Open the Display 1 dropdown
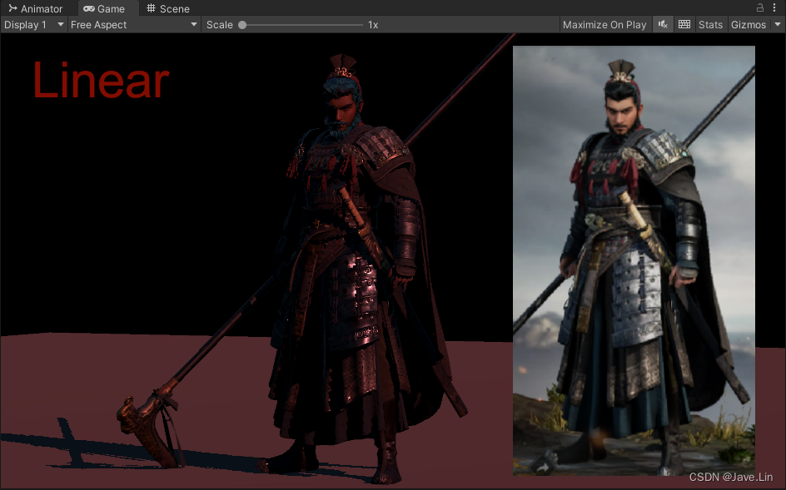The image size is (786, 490). tap(32, 24)
